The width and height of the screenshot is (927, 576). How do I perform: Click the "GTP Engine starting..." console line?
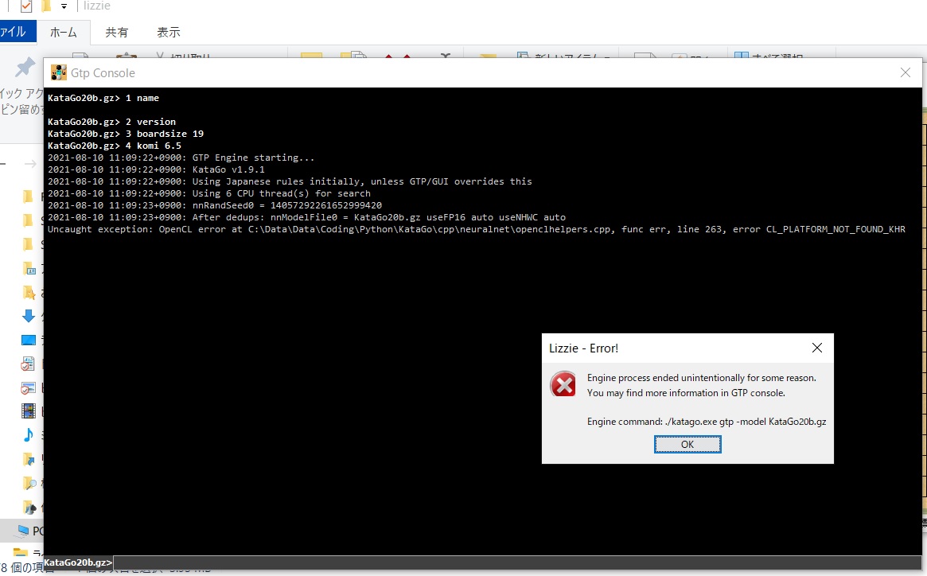[x=181, y=158]
